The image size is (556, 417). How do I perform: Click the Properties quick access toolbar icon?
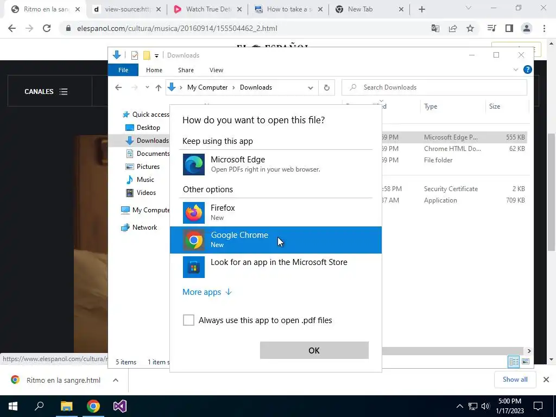[x=135, y=55]
